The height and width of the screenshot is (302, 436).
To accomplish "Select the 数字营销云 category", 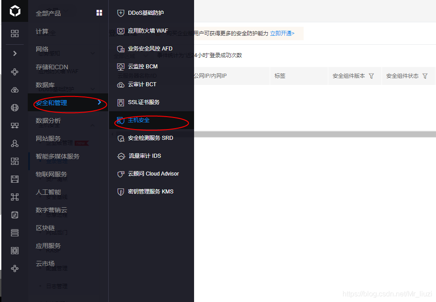I will click(51, 210).
